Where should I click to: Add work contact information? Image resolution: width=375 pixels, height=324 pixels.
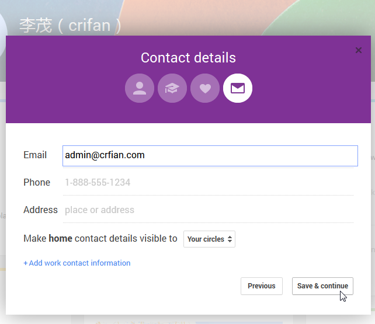77,263
